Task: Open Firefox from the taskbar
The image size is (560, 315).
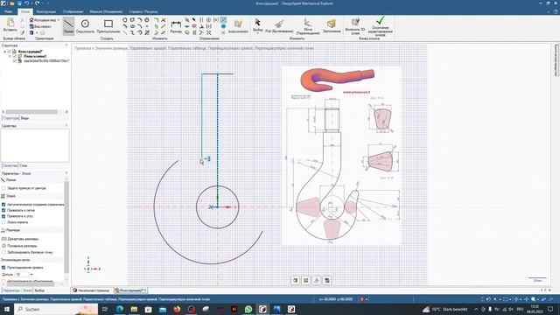Action: [177, 309]
